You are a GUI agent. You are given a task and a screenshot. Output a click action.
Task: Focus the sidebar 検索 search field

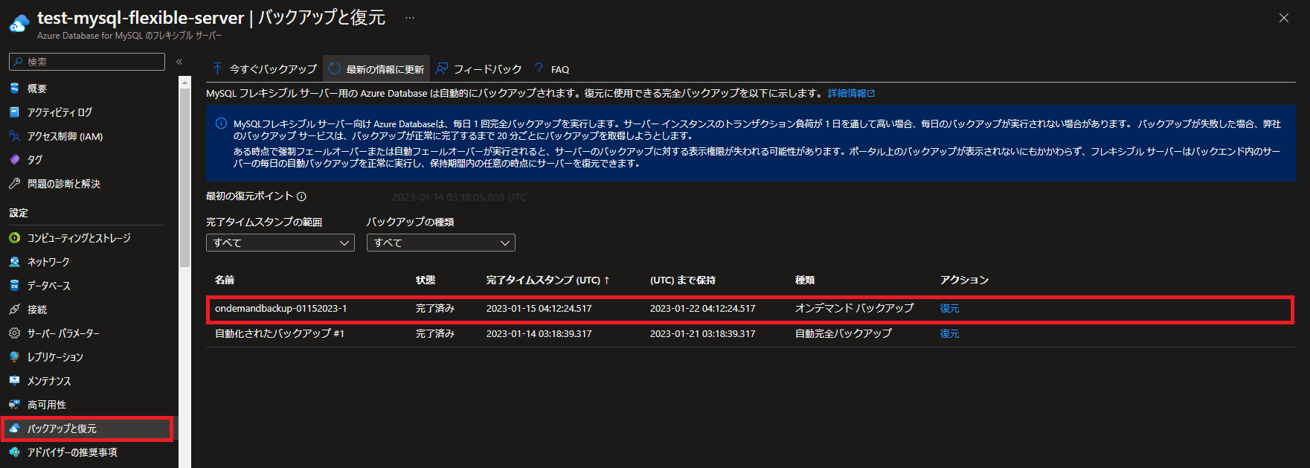coord(87,62)
